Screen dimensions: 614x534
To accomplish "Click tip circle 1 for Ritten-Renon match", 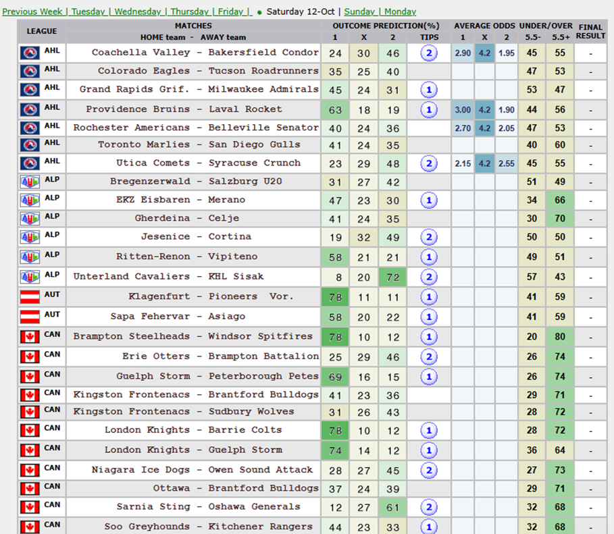I will (x=429, y=257).
